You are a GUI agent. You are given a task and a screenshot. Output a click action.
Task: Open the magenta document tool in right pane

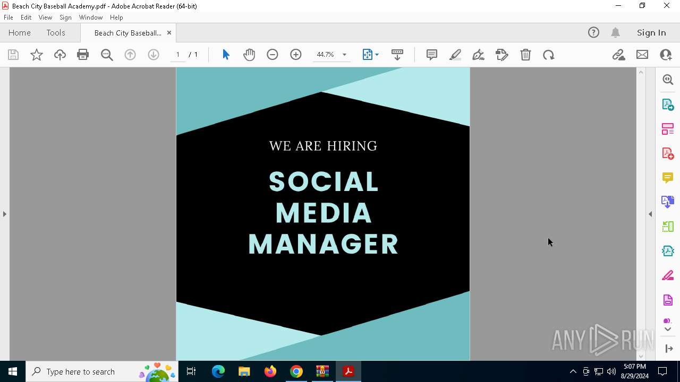(668, 300)
